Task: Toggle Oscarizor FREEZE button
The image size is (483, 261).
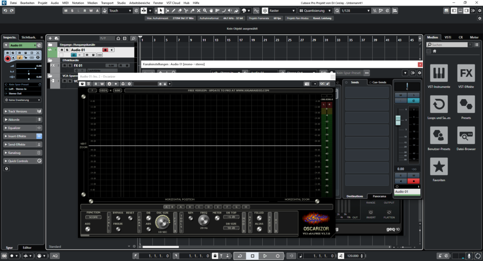Action: (118, 229)
